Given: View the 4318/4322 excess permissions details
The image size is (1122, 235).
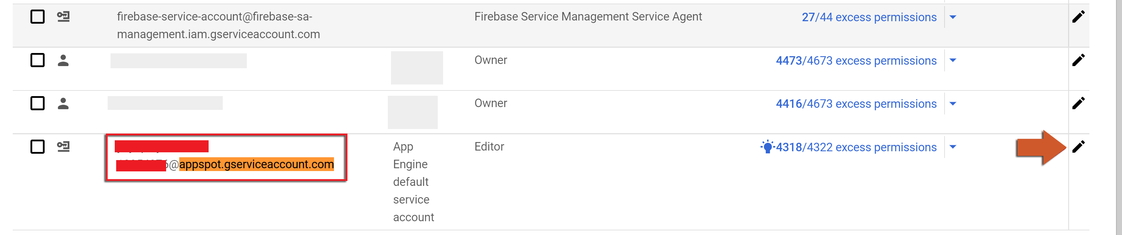Looking at the screenshot, I should click(x=856, y=147).
